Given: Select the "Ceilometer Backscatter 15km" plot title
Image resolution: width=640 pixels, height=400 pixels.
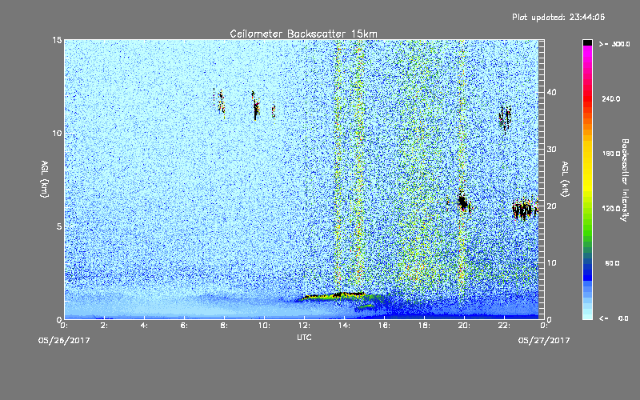Looking at the screenshot, I should [303, 34].
